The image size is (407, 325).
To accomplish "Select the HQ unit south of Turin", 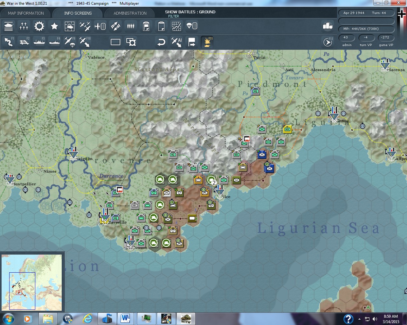I will 256,91.
